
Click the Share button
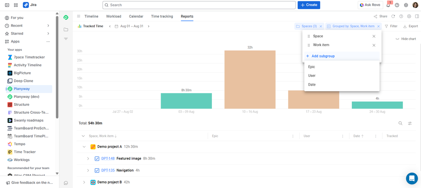(381, 16)
